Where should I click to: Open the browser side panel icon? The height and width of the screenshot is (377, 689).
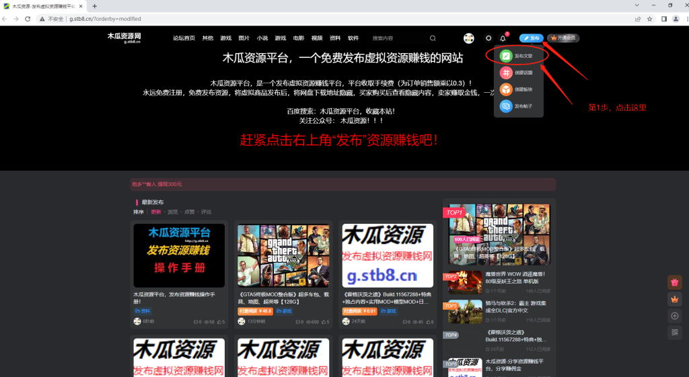pyautogui.click(x=664, y=19)
